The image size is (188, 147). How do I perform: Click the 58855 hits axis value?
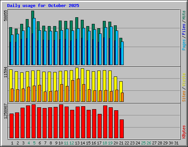[6, 15]
